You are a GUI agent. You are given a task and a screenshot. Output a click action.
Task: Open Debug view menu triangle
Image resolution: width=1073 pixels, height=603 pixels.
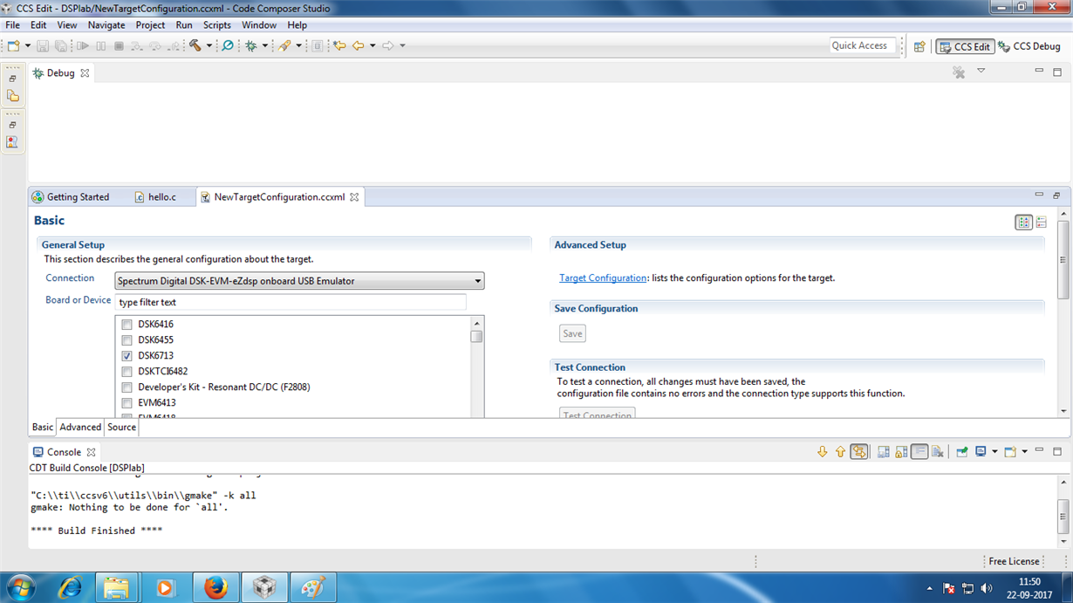[x=981, y=72]
